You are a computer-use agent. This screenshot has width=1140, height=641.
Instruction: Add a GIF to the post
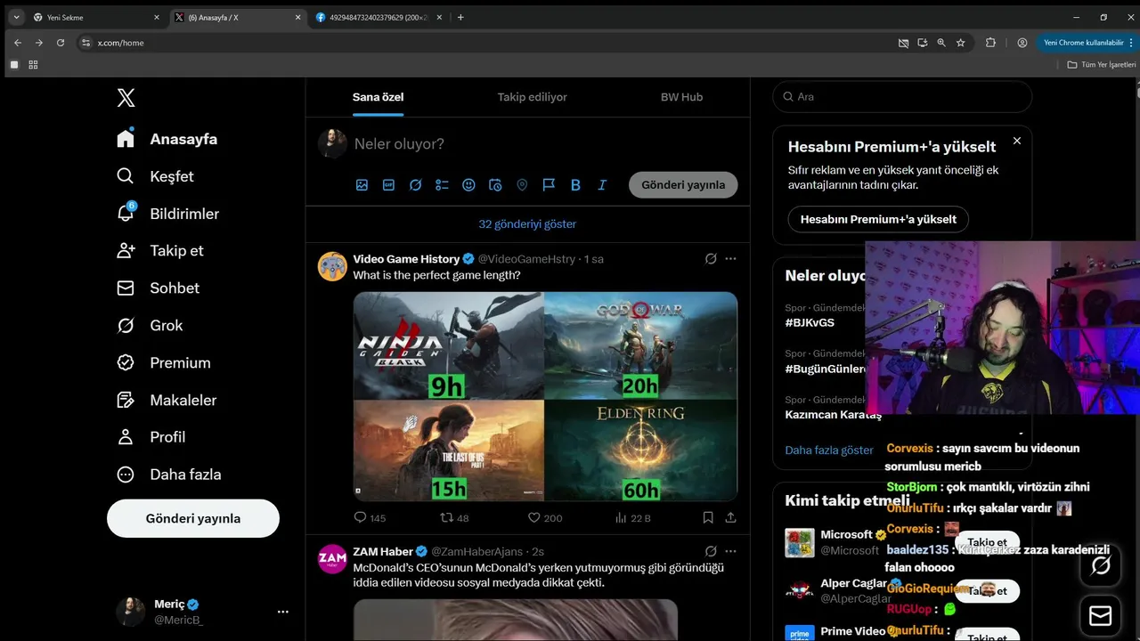(388, 185)
